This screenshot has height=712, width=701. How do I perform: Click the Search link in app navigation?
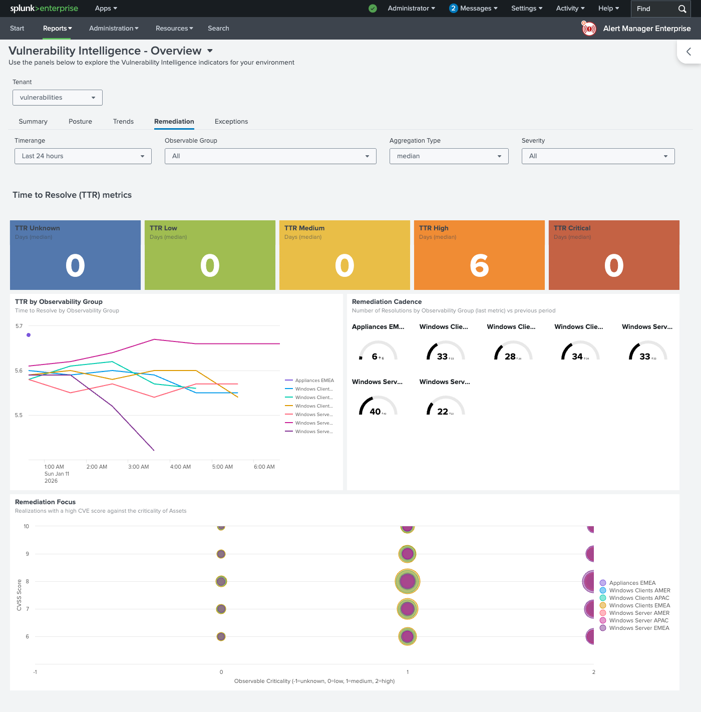coord(218,28)
